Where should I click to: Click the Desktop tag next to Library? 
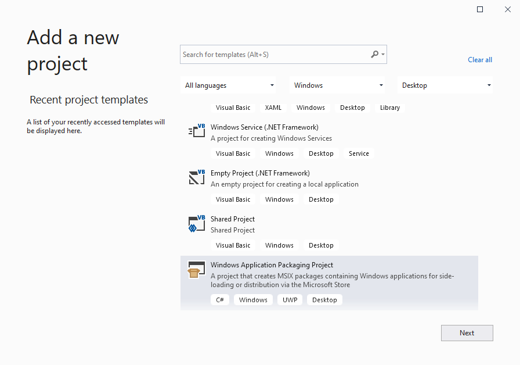352,108
